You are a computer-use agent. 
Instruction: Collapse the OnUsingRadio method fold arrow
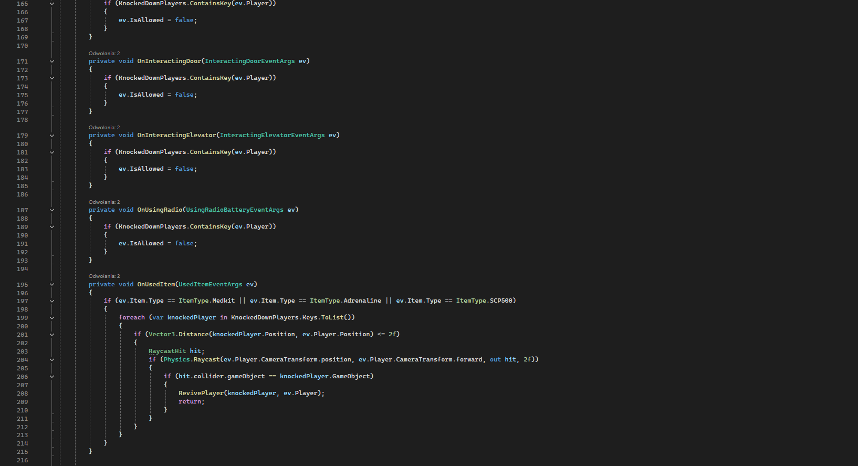click(52, 210)
